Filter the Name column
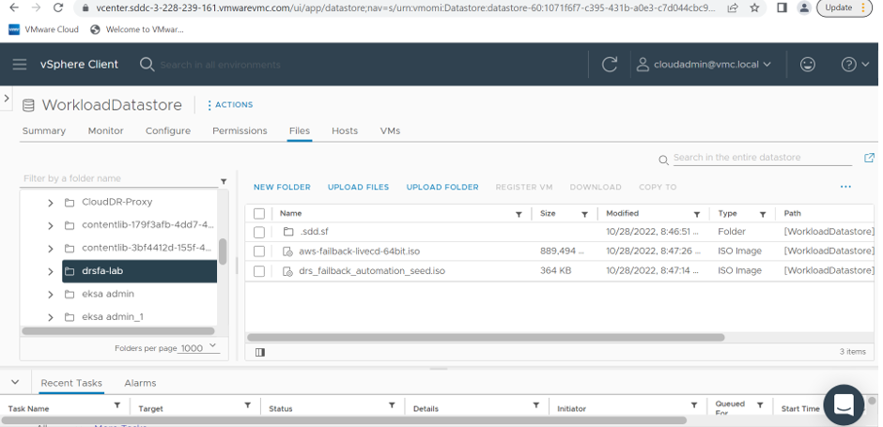 point(519,214)
